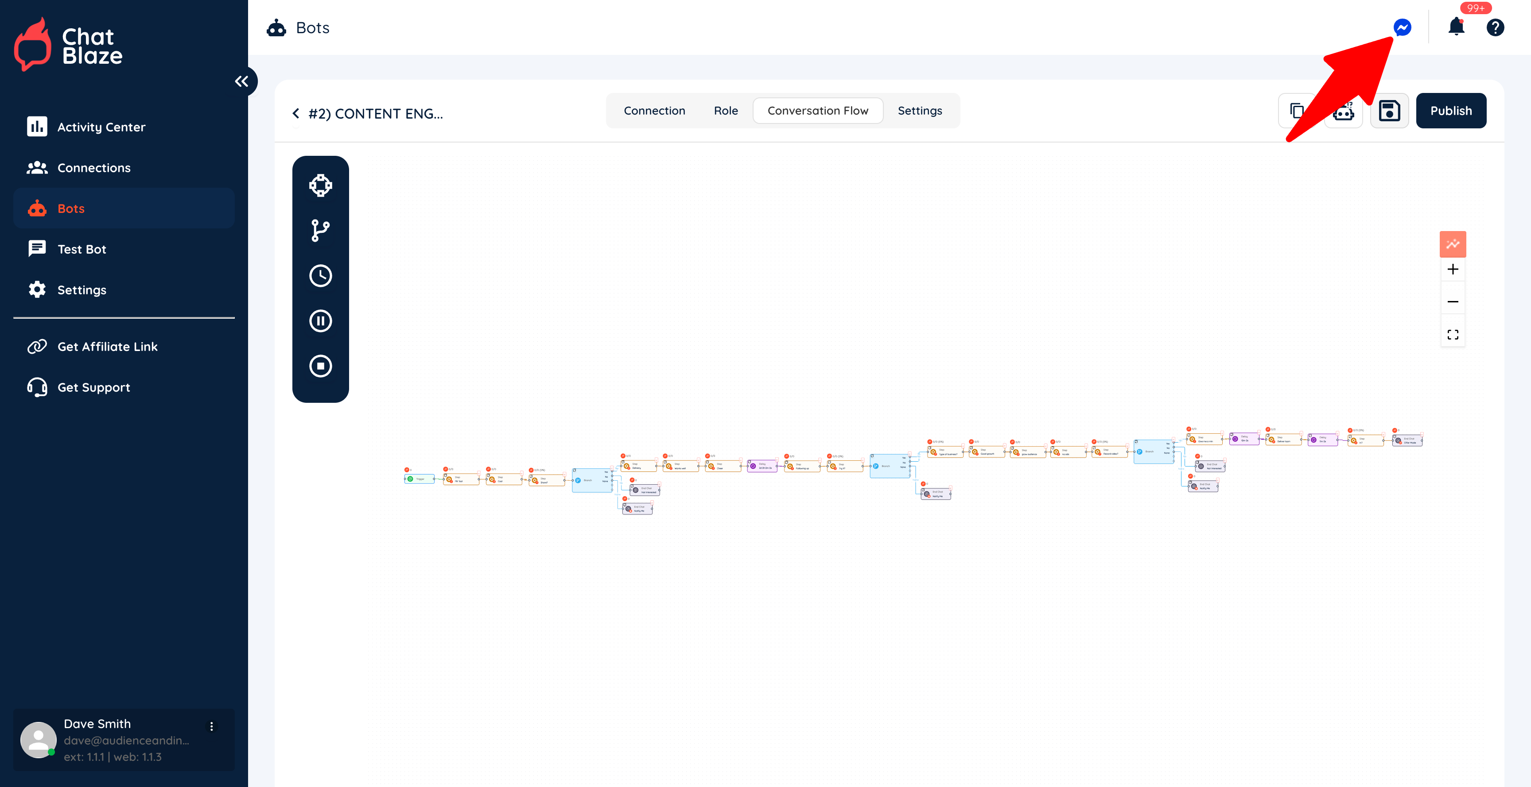The height and width of the screenshot is (787, 1531).
Task: Click the Trigger node in flow
Action: [x=420, y=479]
